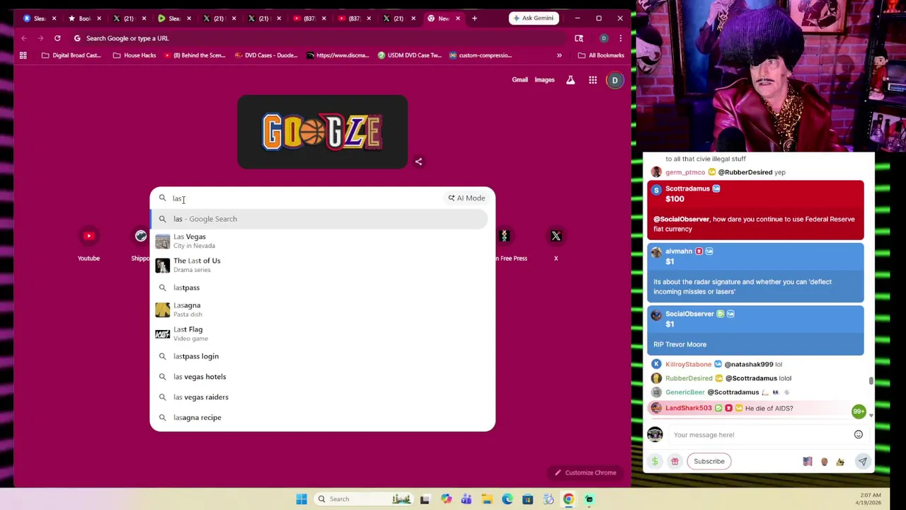Open the Gmail link
The image size is (906, 510).
click(x=520, y=80)
